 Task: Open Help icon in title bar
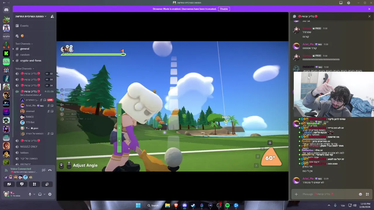[349, 3]
